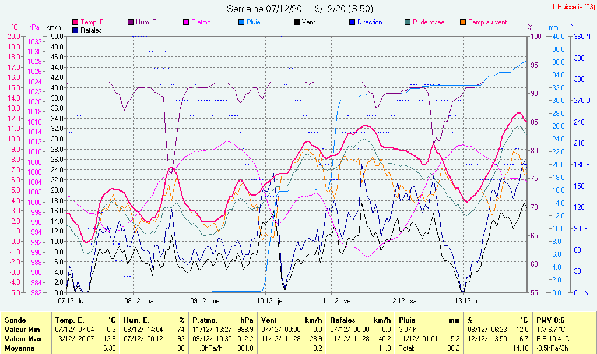Click the 'Pluie' legend label
This screenshot has height=354, width=597.
click(254, 23)
